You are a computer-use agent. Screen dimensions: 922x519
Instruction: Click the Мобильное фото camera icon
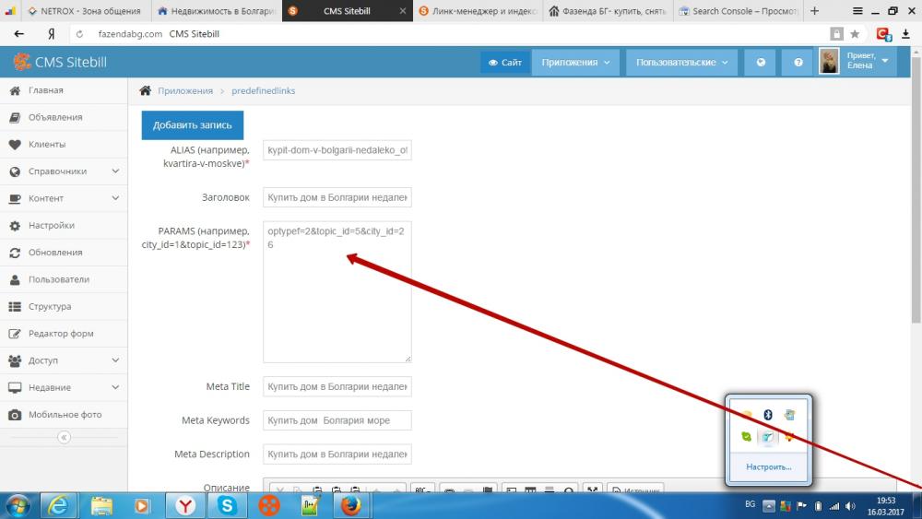(15, 415)
